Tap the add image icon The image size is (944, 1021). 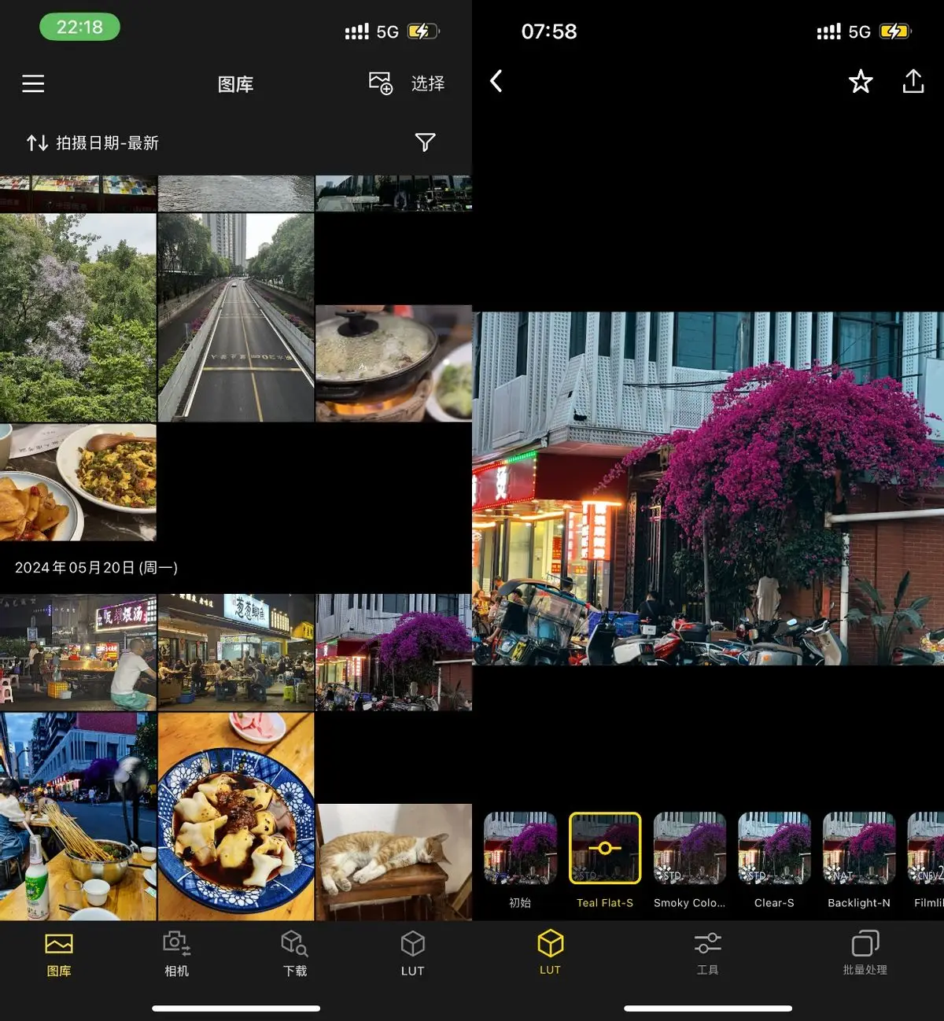(381, 83)
